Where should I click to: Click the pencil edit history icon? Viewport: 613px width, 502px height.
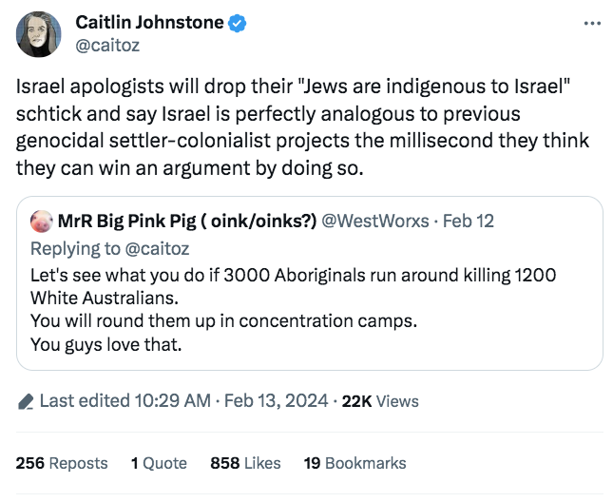point(26,401)
